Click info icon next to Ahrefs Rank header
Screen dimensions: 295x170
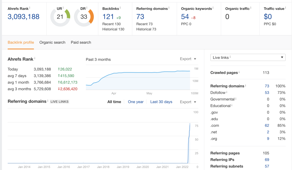pyautogui.click(x=30, y=8)
